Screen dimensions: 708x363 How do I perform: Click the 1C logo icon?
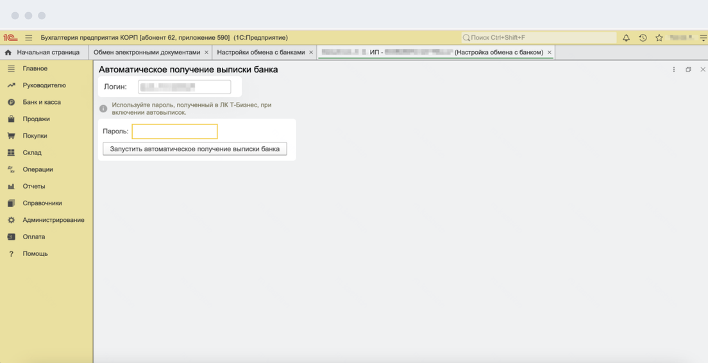click(10, 38)
